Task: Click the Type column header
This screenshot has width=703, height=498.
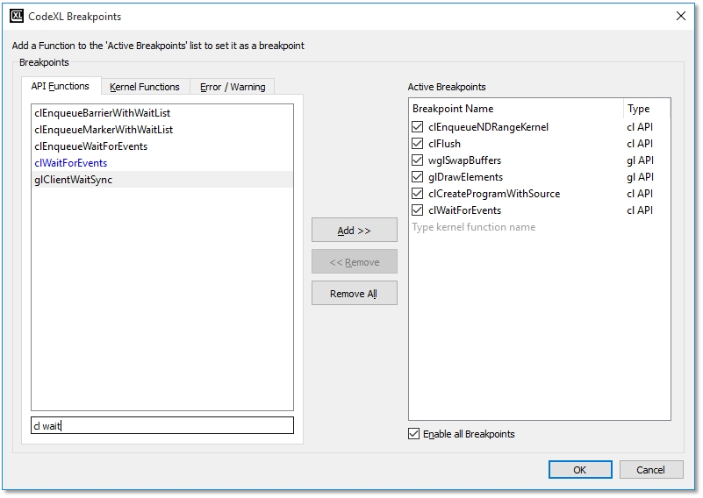Action: pyautogui.click(x=647, y=109)
